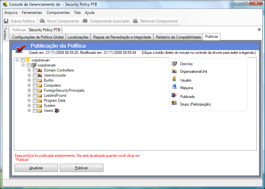Click the Grupo (Participação) legend icon

point(174,103)
